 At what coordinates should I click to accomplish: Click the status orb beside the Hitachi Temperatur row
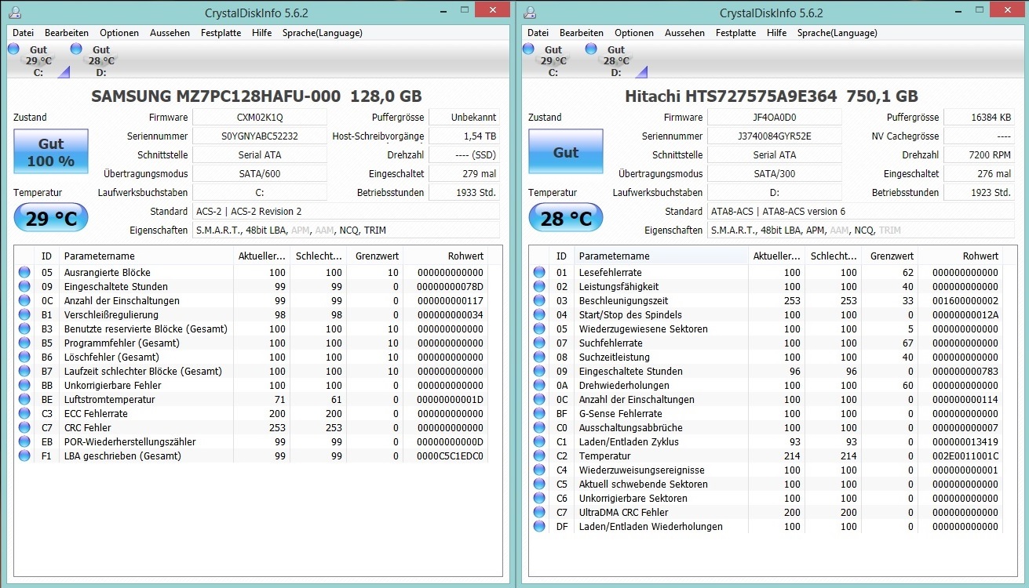[539, 456]
